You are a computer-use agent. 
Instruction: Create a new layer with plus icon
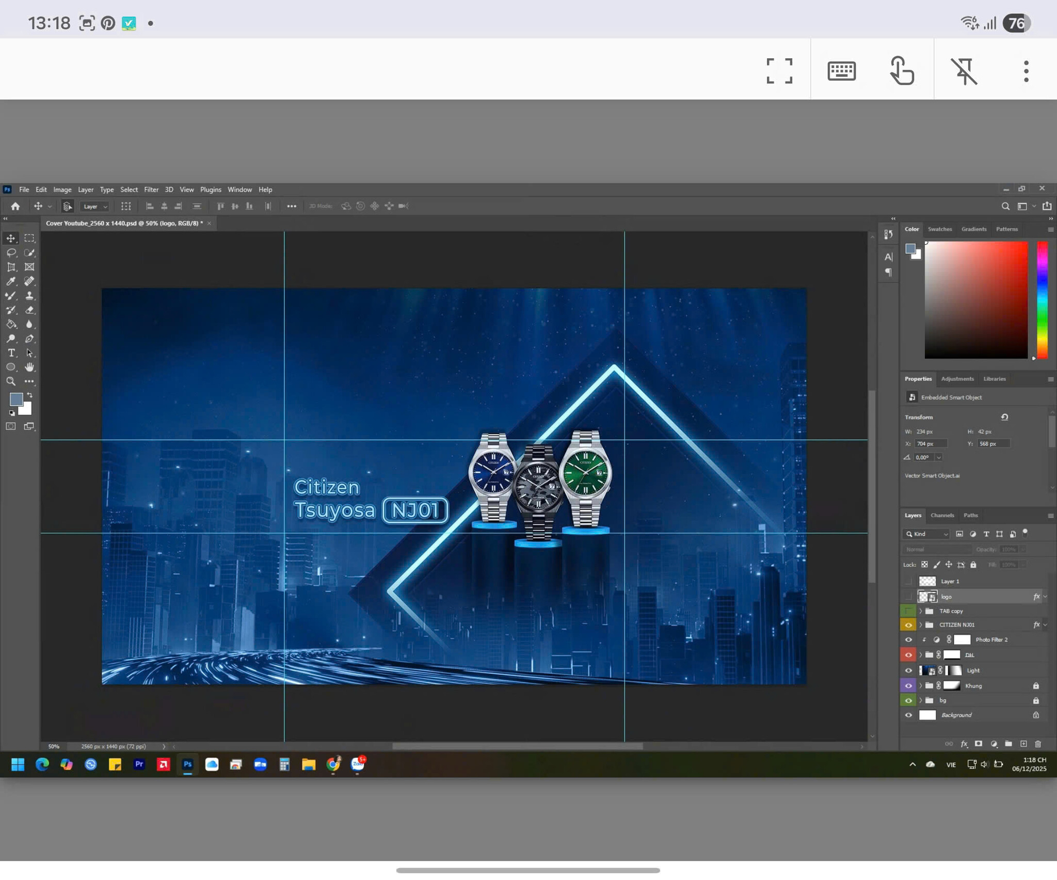pos(1023,744)
